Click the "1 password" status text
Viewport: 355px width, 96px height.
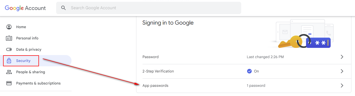(256, 86)
